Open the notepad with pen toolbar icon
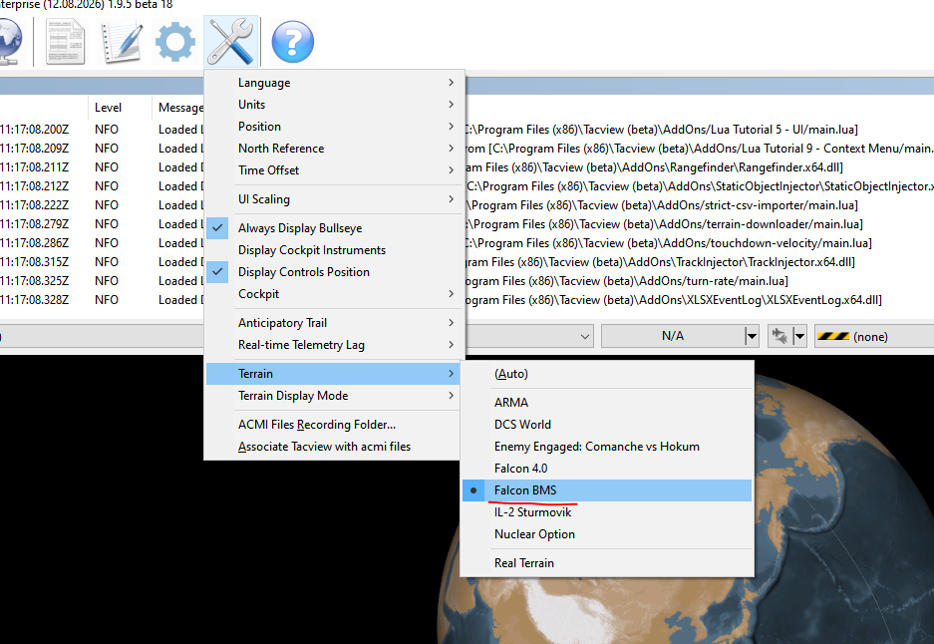The width and height of the screenshot is (934, 644). coord(123,42)
